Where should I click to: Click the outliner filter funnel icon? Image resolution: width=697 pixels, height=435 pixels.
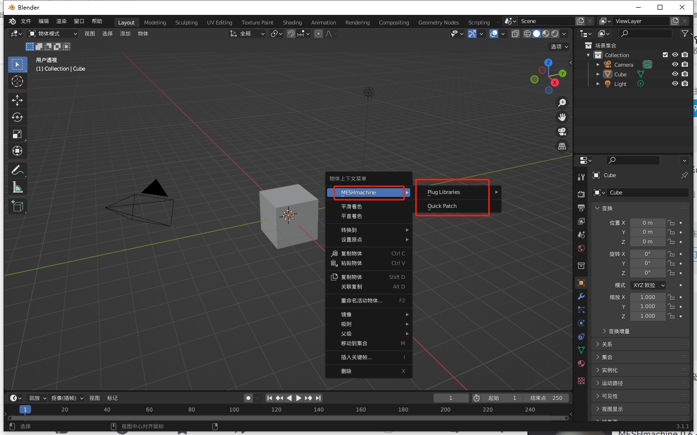pos(685,34)
